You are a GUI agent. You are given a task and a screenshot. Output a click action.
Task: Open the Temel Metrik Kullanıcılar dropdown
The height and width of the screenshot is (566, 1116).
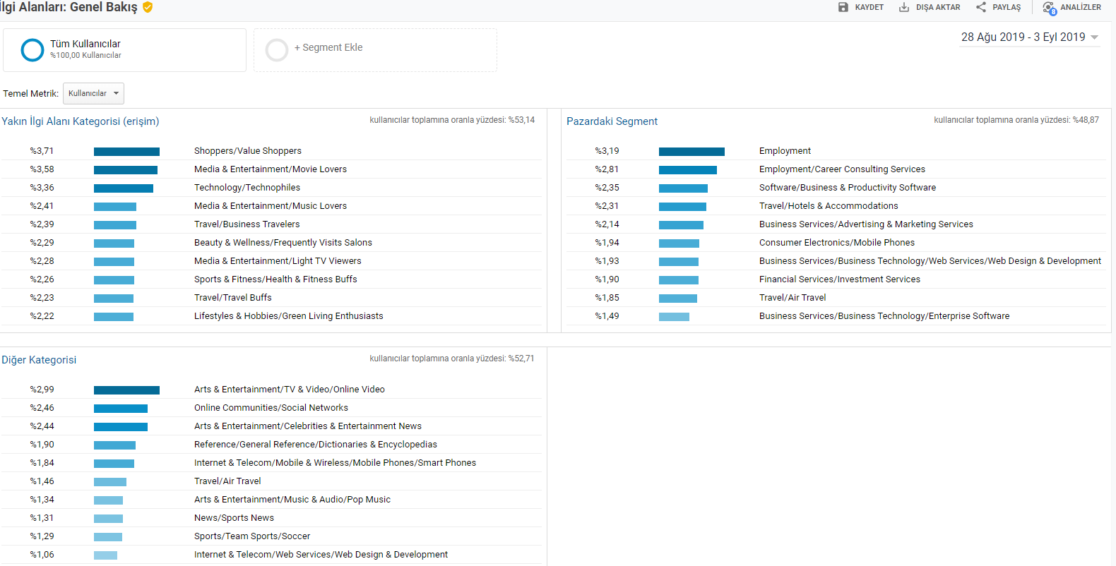(x=93, y=93)
